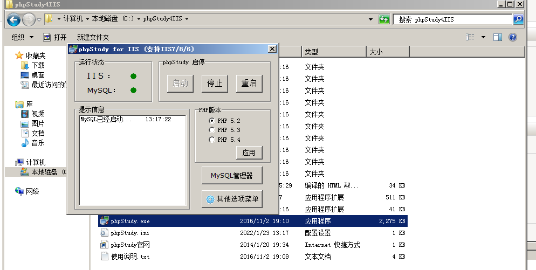Image resolution: width=536 pixels, height=270 pixels.
Task: Select the PHP 5.4 radio button
Action: tap(211, 140)
